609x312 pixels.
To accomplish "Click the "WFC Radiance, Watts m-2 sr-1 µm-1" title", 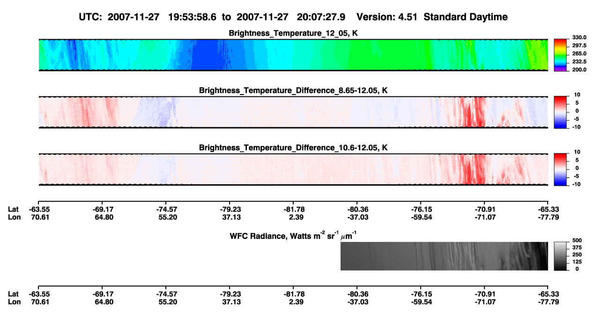I will click(x=294, y=235).
